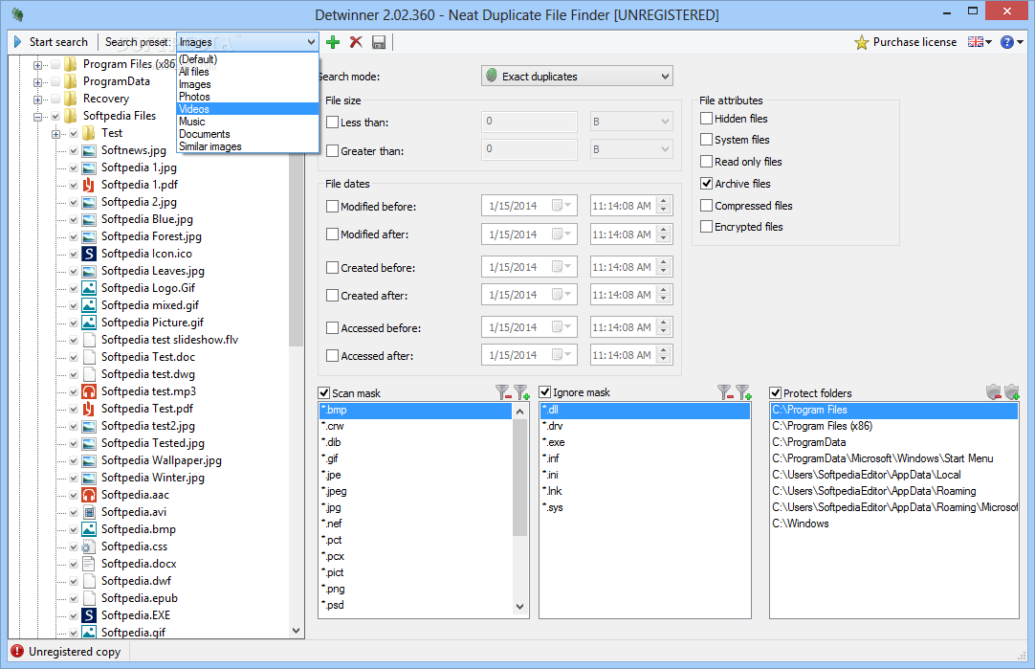Open the Modified before date picker dropdown
The image size is (1035, 669).
562,206
